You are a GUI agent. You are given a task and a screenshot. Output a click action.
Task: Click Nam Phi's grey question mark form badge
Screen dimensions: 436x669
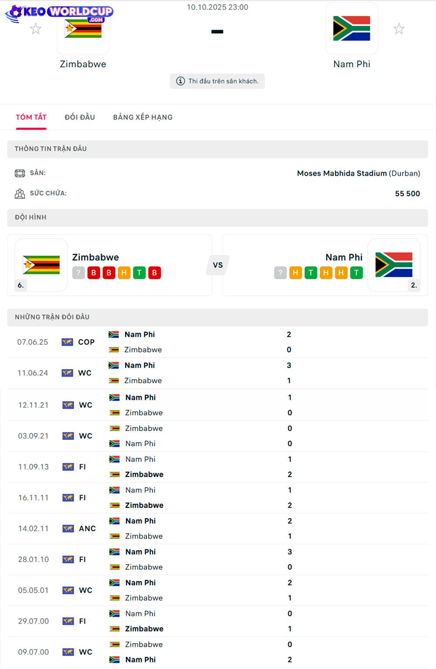280,273
